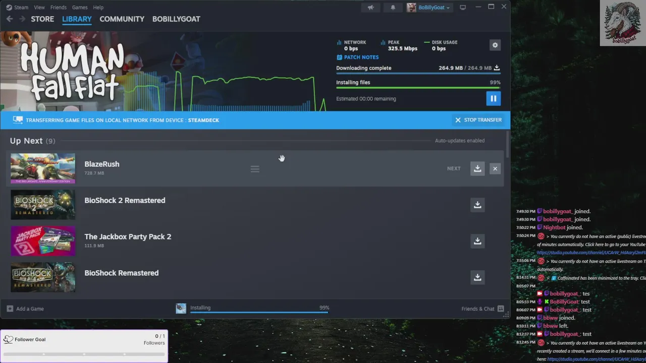Screen dimensions: 646x363
Task: Open the BioShock 2 Remastered thumbnail
Action: click(x=43, y=205)
